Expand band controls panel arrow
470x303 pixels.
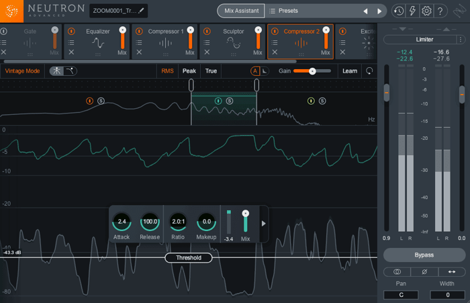(263, 224)
